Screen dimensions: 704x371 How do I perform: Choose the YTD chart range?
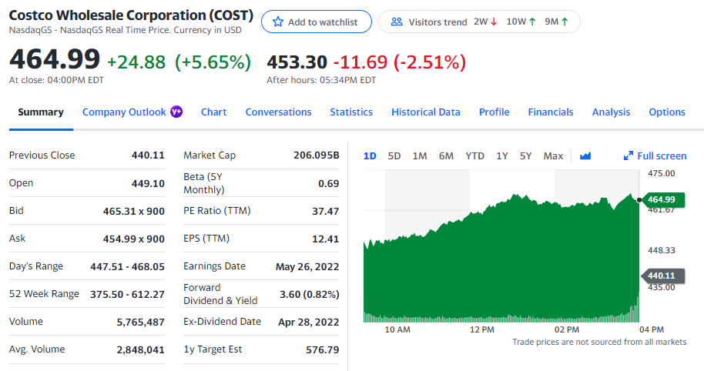click(475, 156)
